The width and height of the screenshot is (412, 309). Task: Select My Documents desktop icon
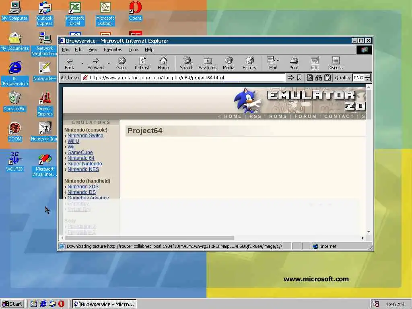pos(14,41)
